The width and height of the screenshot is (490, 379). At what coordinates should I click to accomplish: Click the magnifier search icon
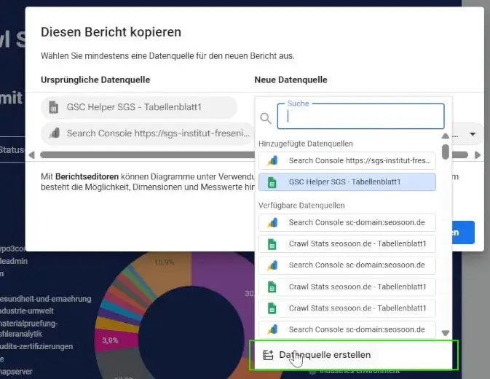[x=266, y=118]
